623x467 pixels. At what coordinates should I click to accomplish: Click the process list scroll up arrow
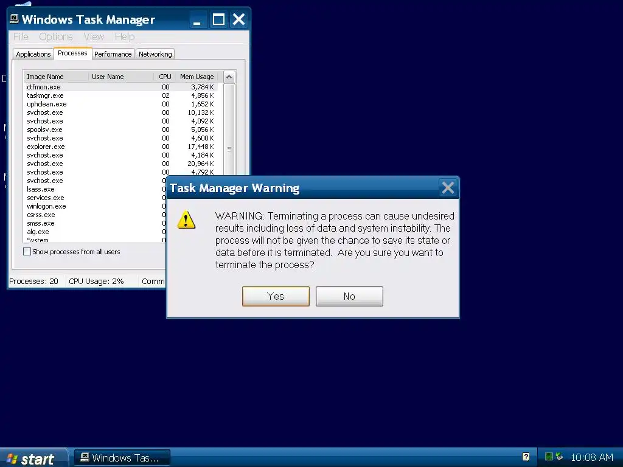coord(229,77)
